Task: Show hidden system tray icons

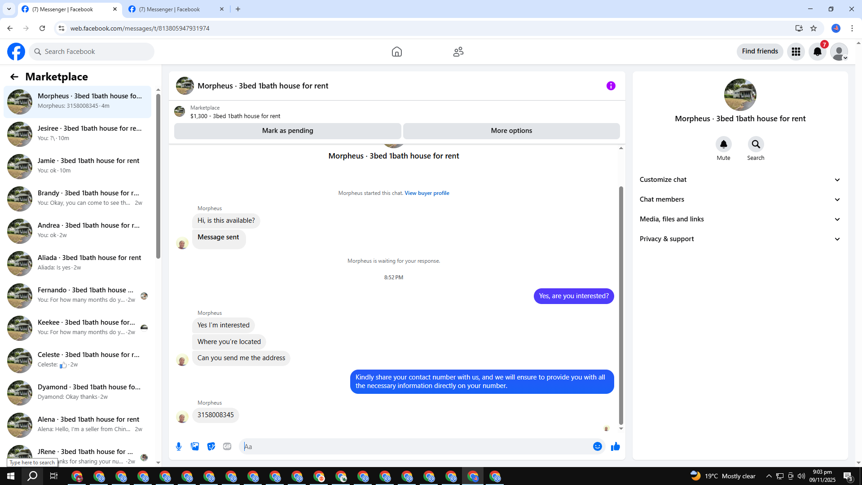Action: click(x=769, y=476)
